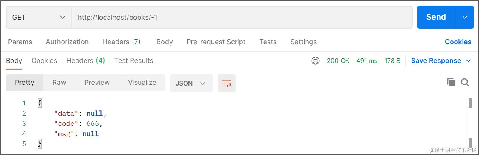Switch response view to Visualize

tap(142, 83)
